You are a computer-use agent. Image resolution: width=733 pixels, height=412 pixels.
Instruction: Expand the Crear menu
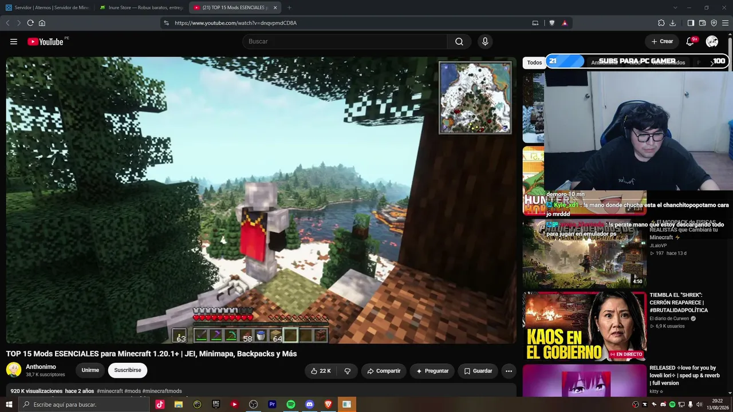(662, 42)
